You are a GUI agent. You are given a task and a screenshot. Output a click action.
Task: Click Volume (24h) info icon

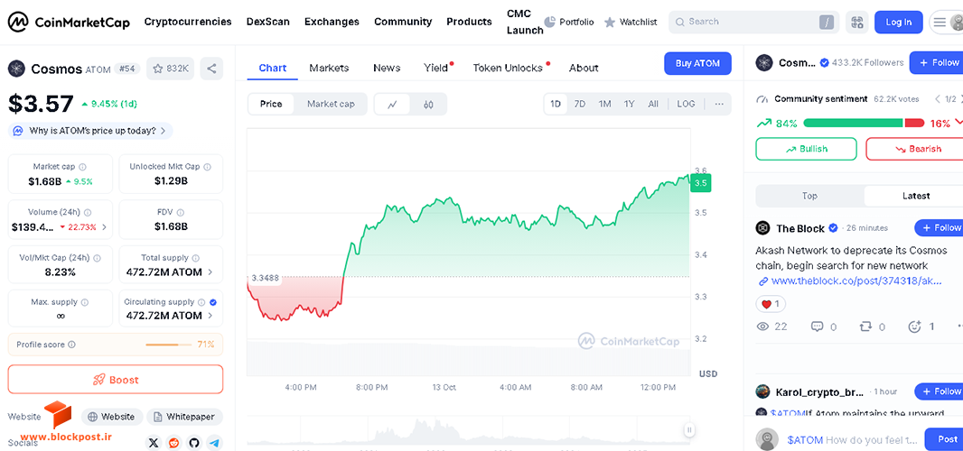pyautogui.click(x=88, y=212)
